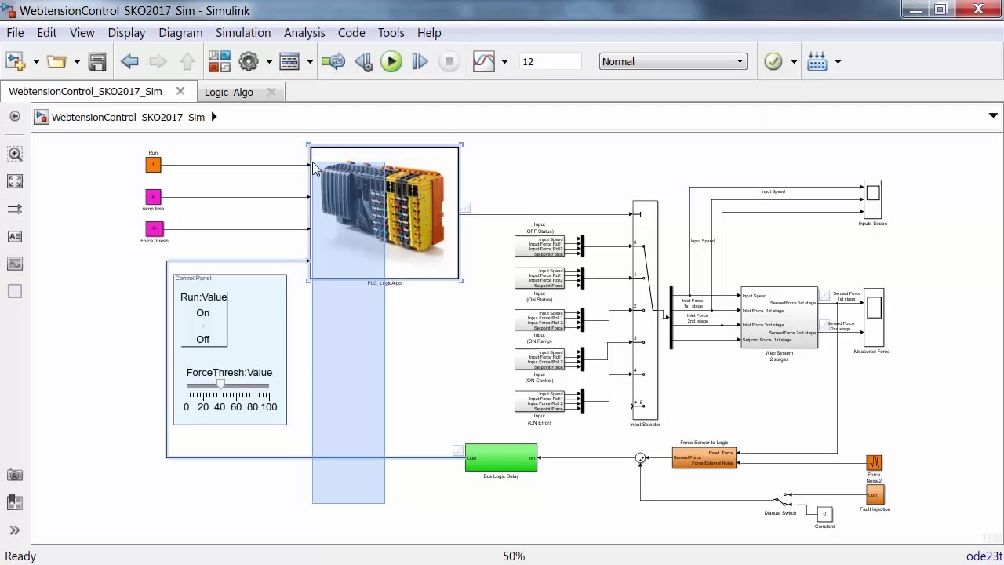
Task: Open the File menu
Action: point(15,33)
